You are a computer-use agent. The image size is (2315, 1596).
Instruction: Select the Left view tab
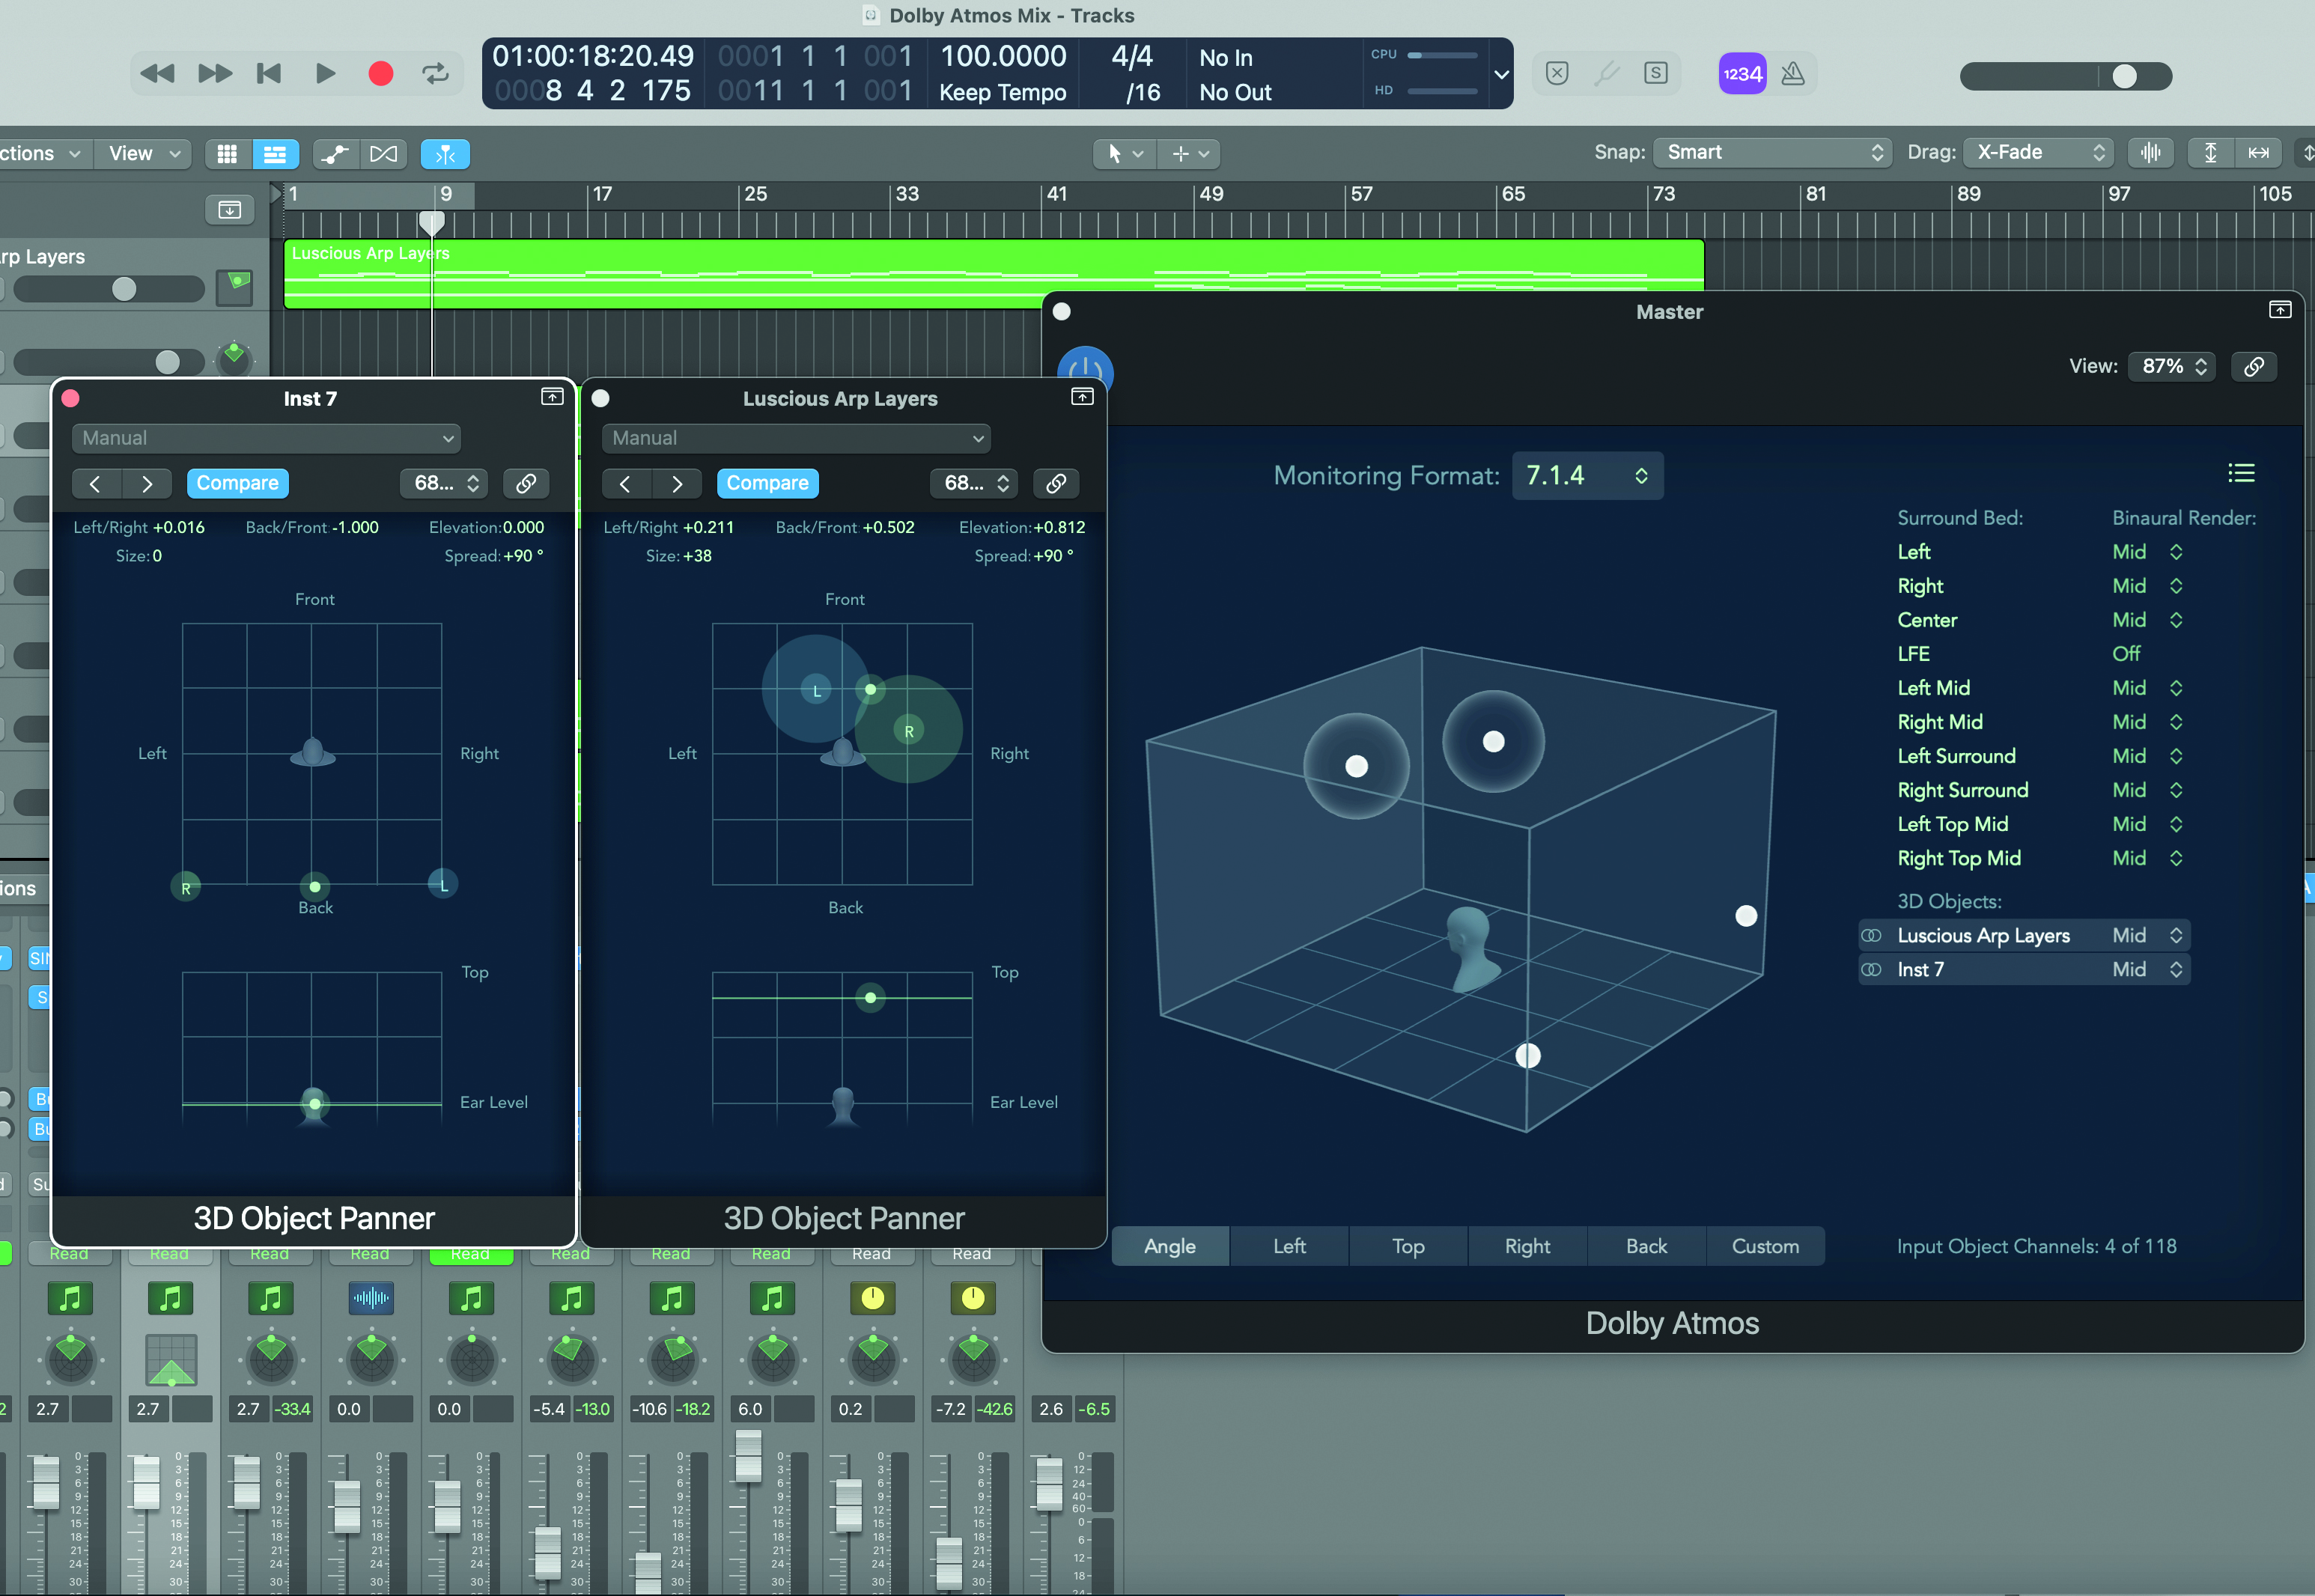pyautogui.click(x=1289, y=1246)
